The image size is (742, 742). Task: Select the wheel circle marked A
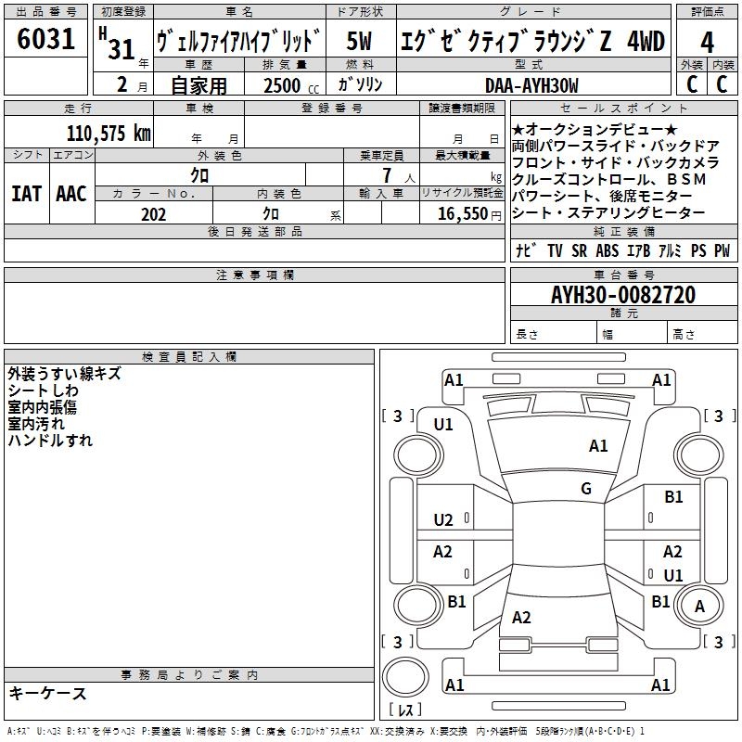tap(699, 606)
